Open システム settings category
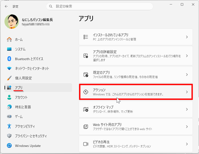Viewport: 199px width, 154px height. pyautogui.click(x=20, y=49)
